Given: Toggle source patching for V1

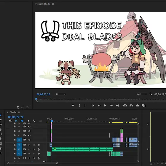Looking at the screenshot, I should [19, 140].
